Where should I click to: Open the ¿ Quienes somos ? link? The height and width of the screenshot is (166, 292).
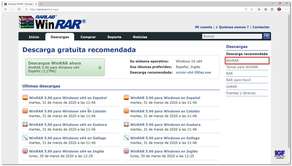point(232,27)
